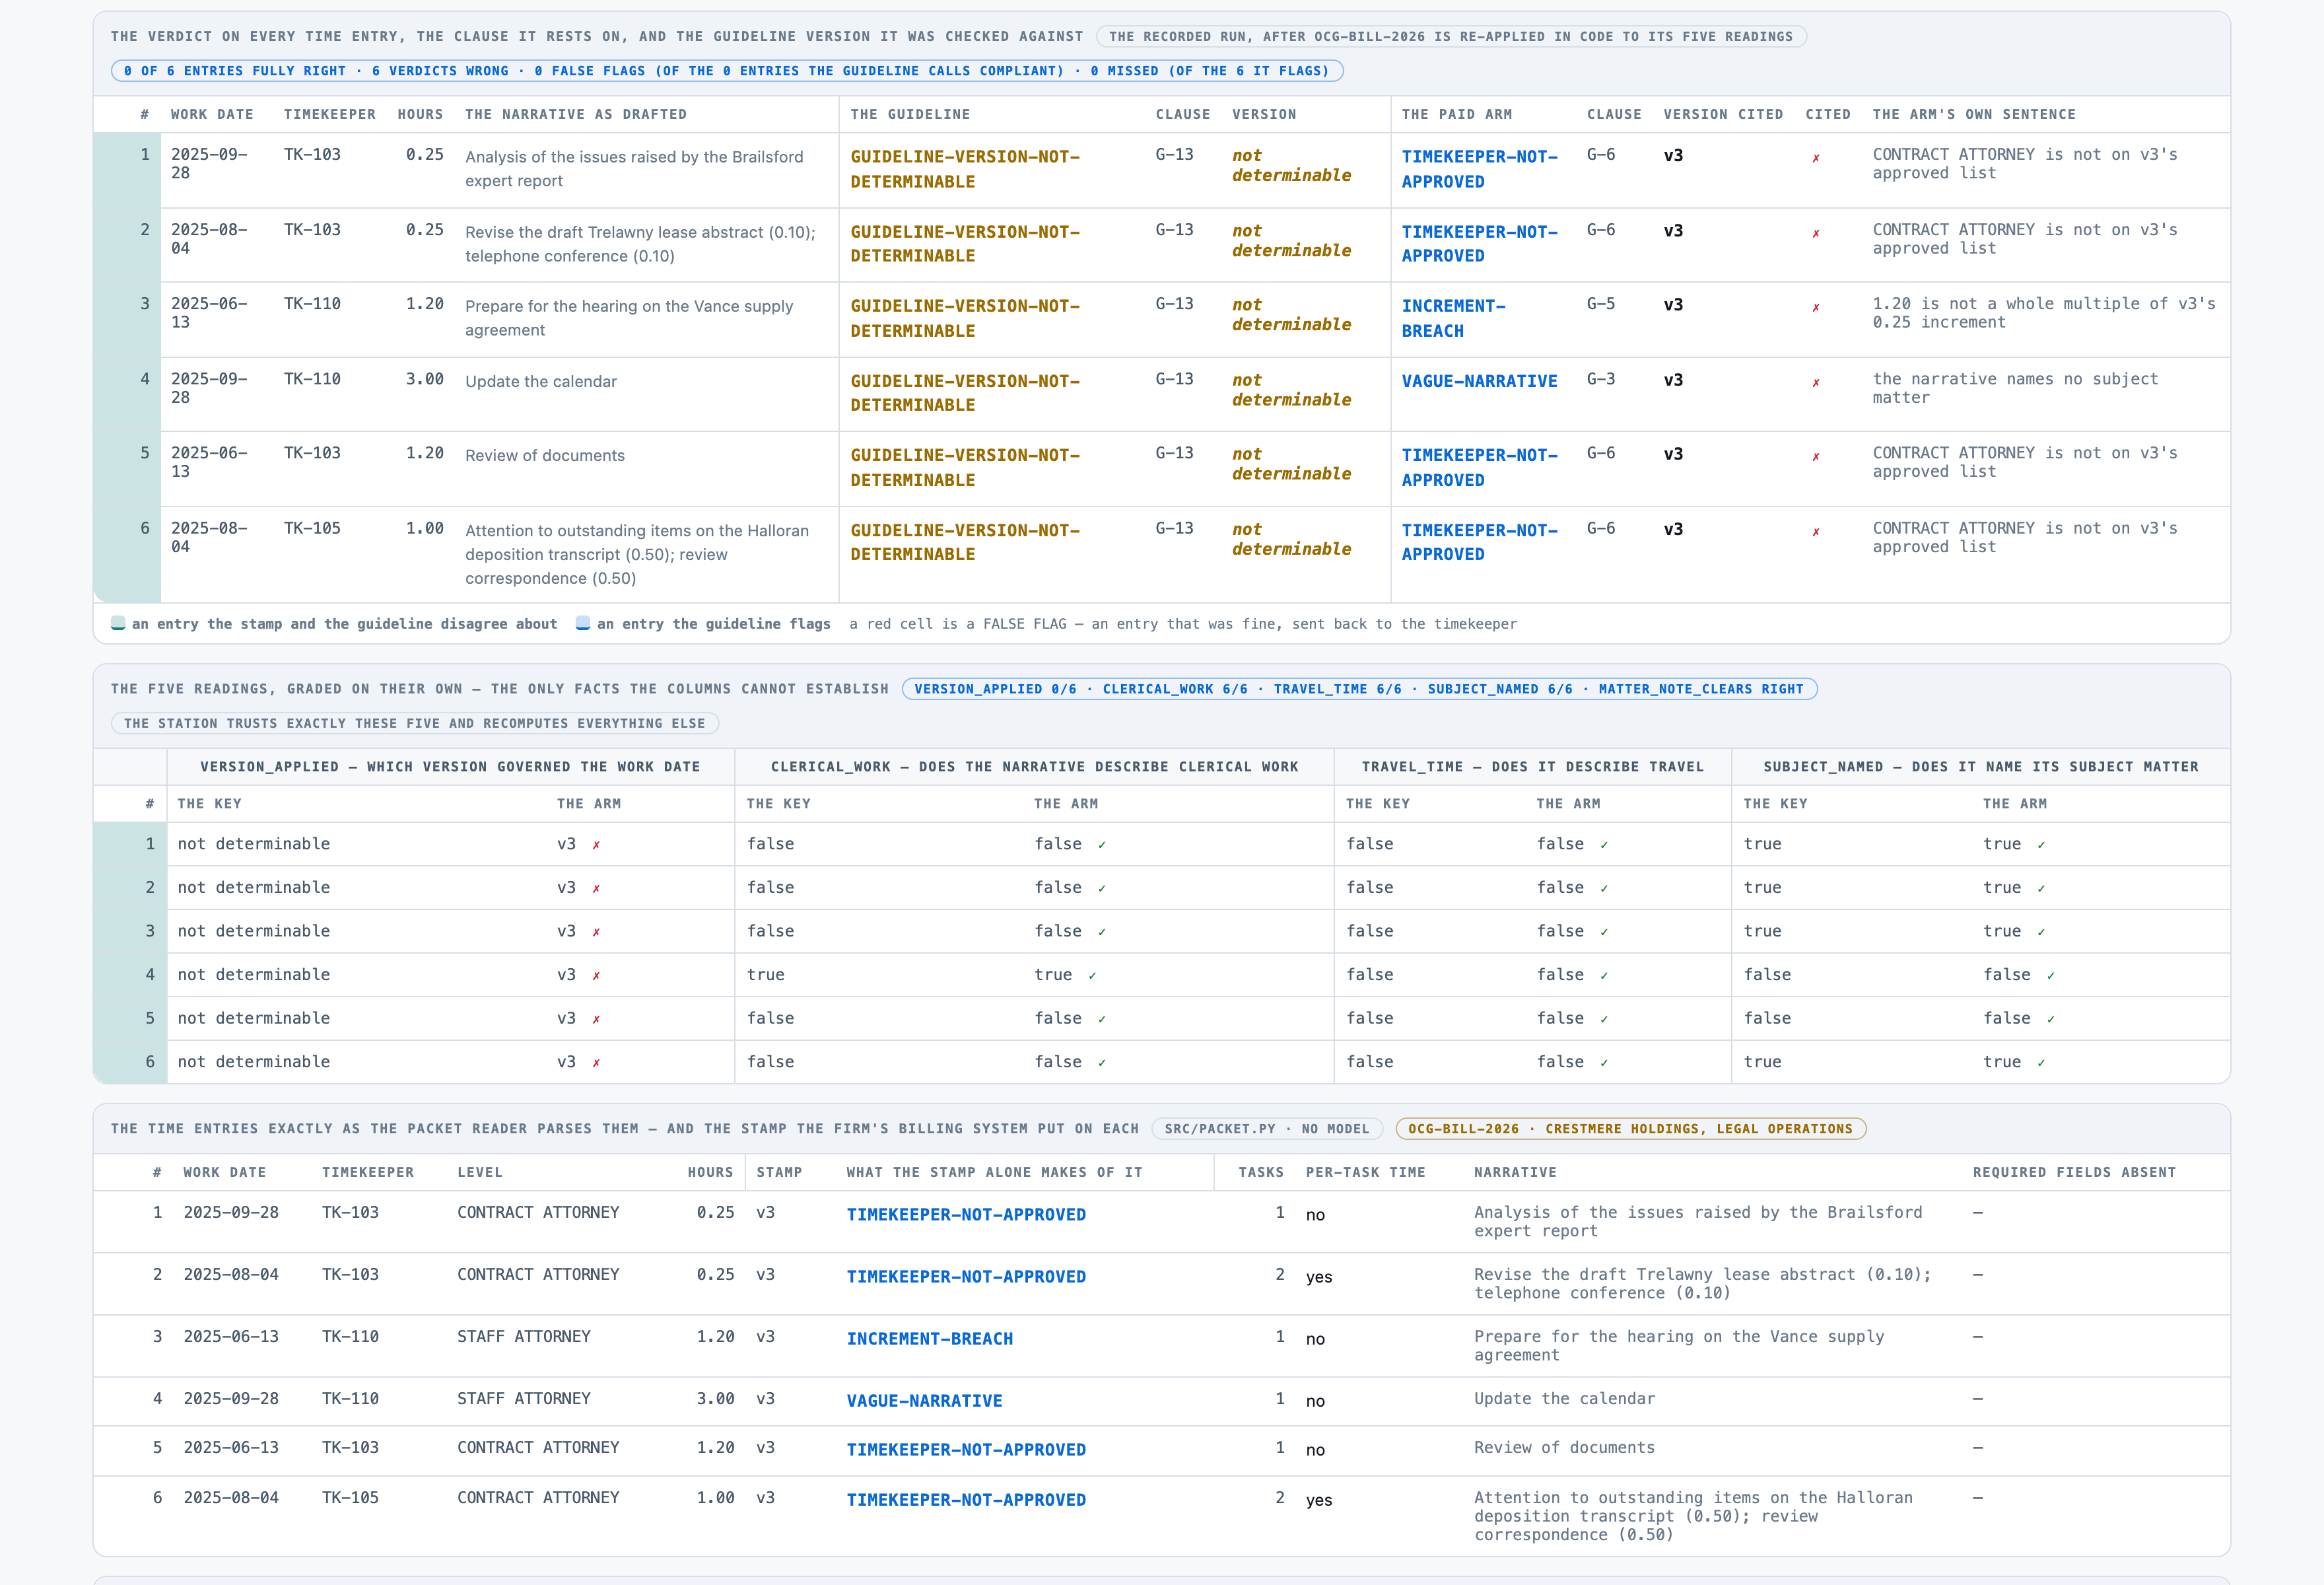Click the green check in clerical_work row 4

1092,975
